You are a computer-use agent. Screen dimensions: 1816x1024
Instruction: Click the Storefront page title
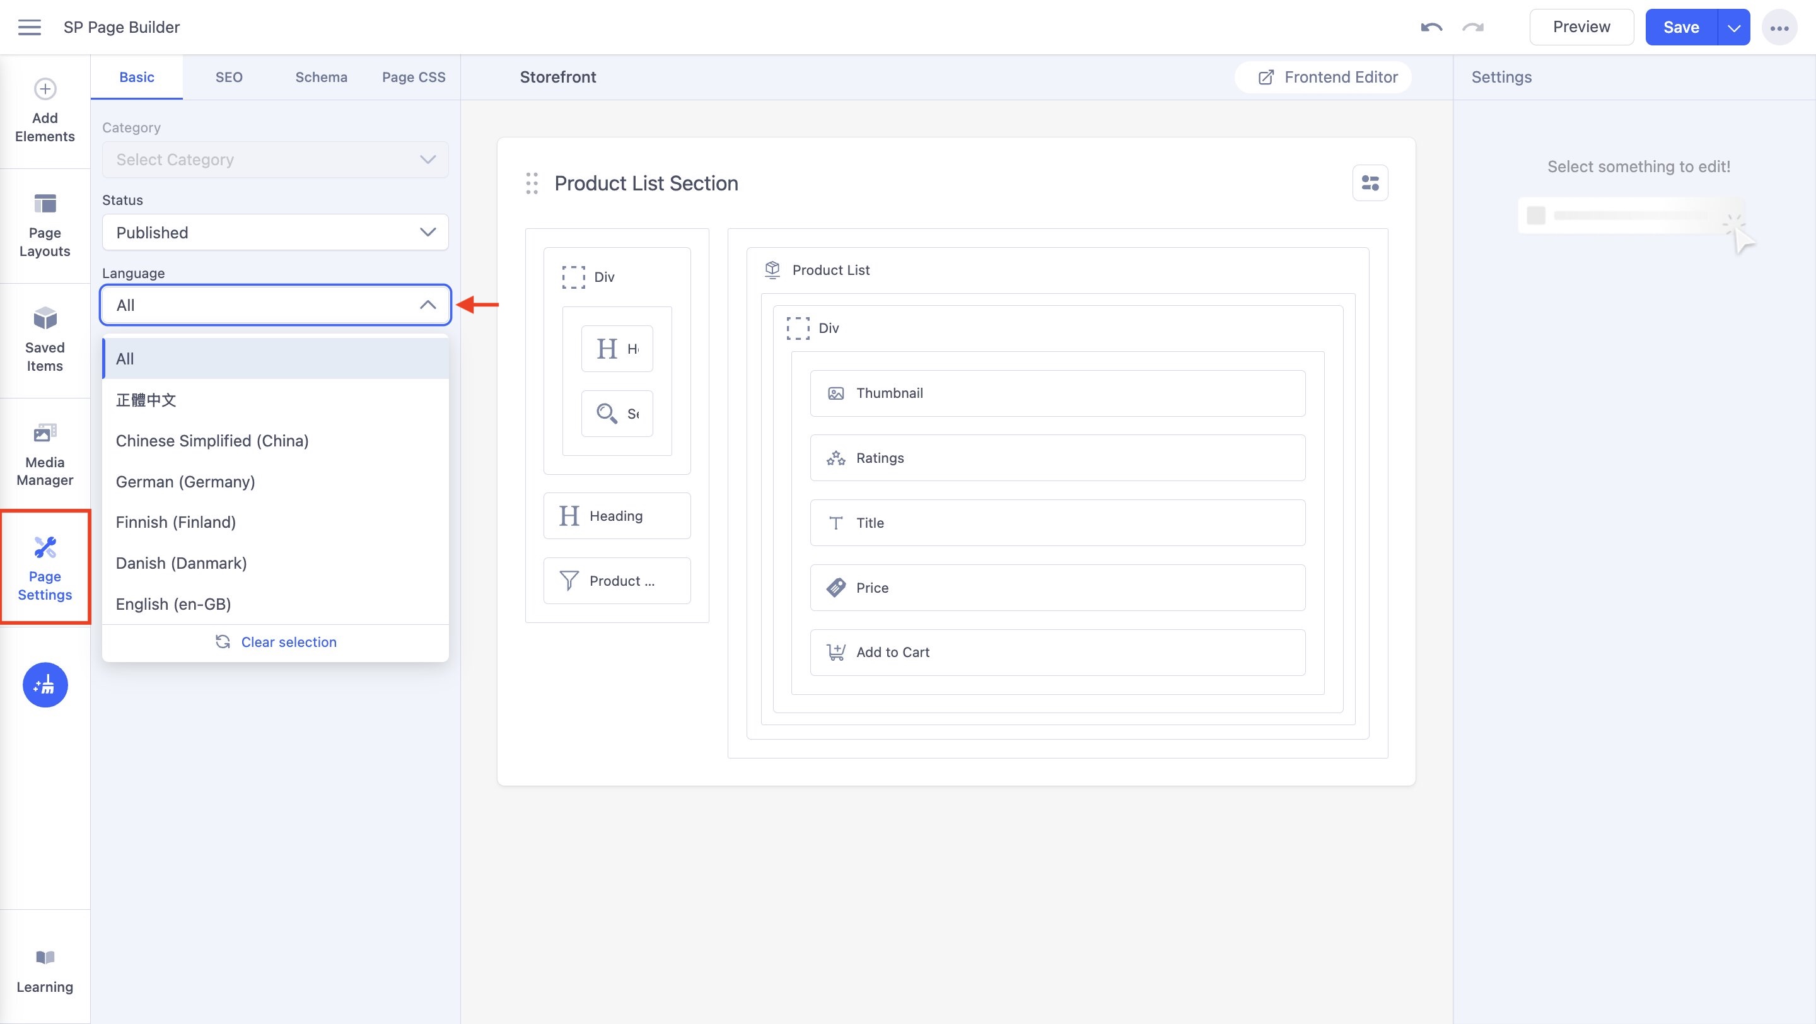click(x=557, y=78)
